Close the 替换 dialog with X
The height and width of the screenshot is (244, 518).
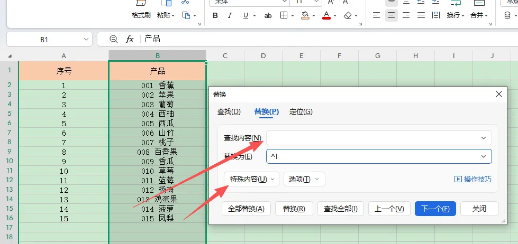[x=499, y=95]
